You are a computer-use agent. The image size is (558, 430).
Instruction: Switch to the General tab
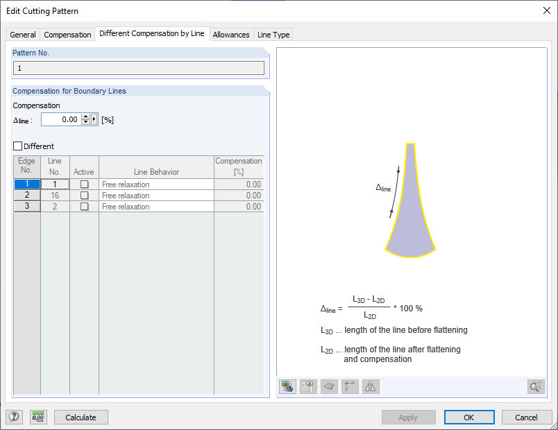(23, 35)
